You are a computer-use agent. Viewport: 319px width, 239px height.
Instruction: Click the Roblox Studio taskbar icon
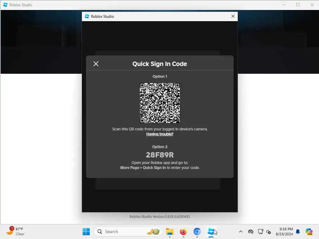point(211,232)
